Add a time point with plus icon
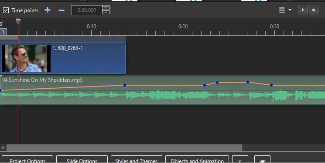This screenshot has width=325, height=163. [x=48, y=10]
